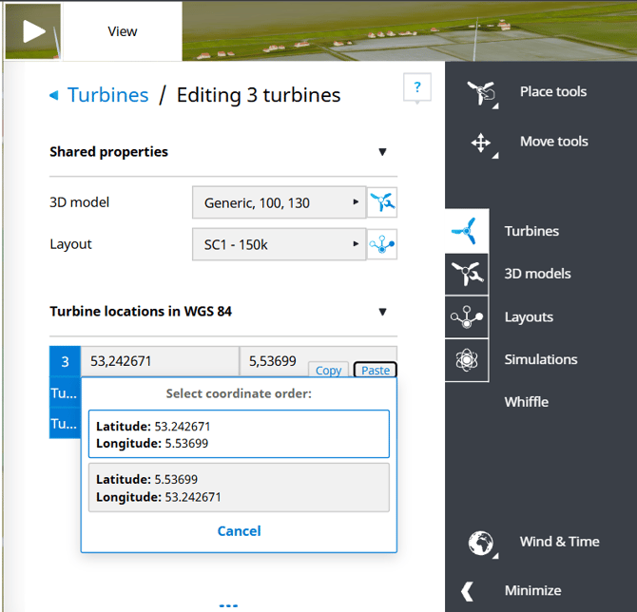
Task: Click the Place tools label
Action: pos(553,91)
